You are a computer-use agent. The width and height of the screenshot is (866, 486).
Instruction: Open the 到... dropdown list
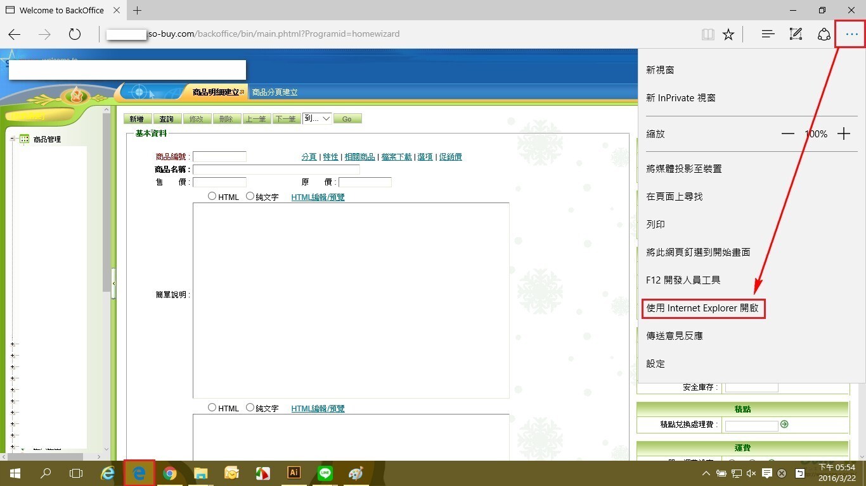pos(317,118)
